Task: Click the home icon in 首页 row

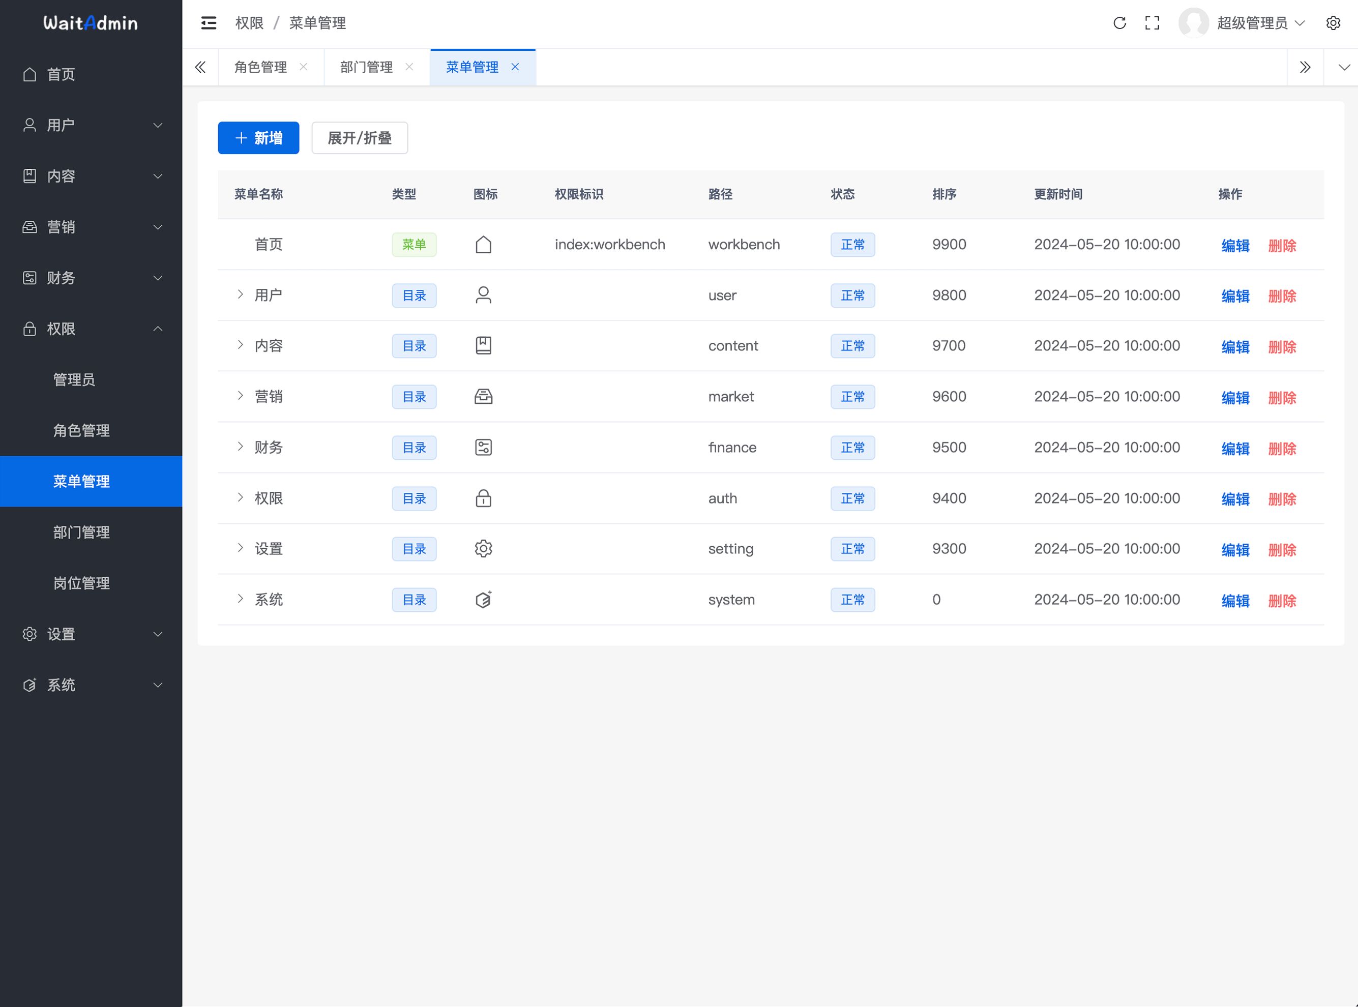Action: tap(483, 245)
